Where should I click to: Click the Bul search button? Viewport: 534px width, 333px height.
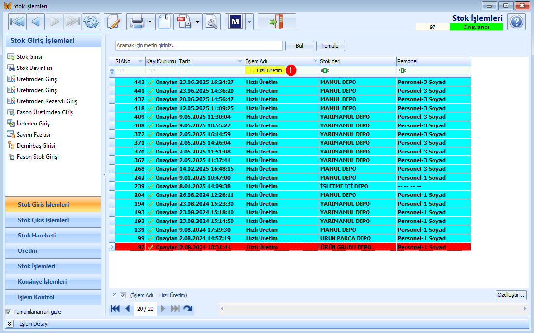click(299, 46)
